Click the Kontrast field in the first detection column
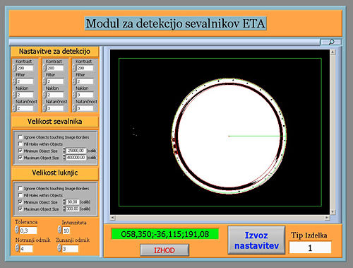Image resolution: width=353 pixels, height=268 pixels. (25, 68)
